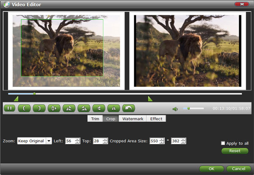Click the play selection button

54,108
